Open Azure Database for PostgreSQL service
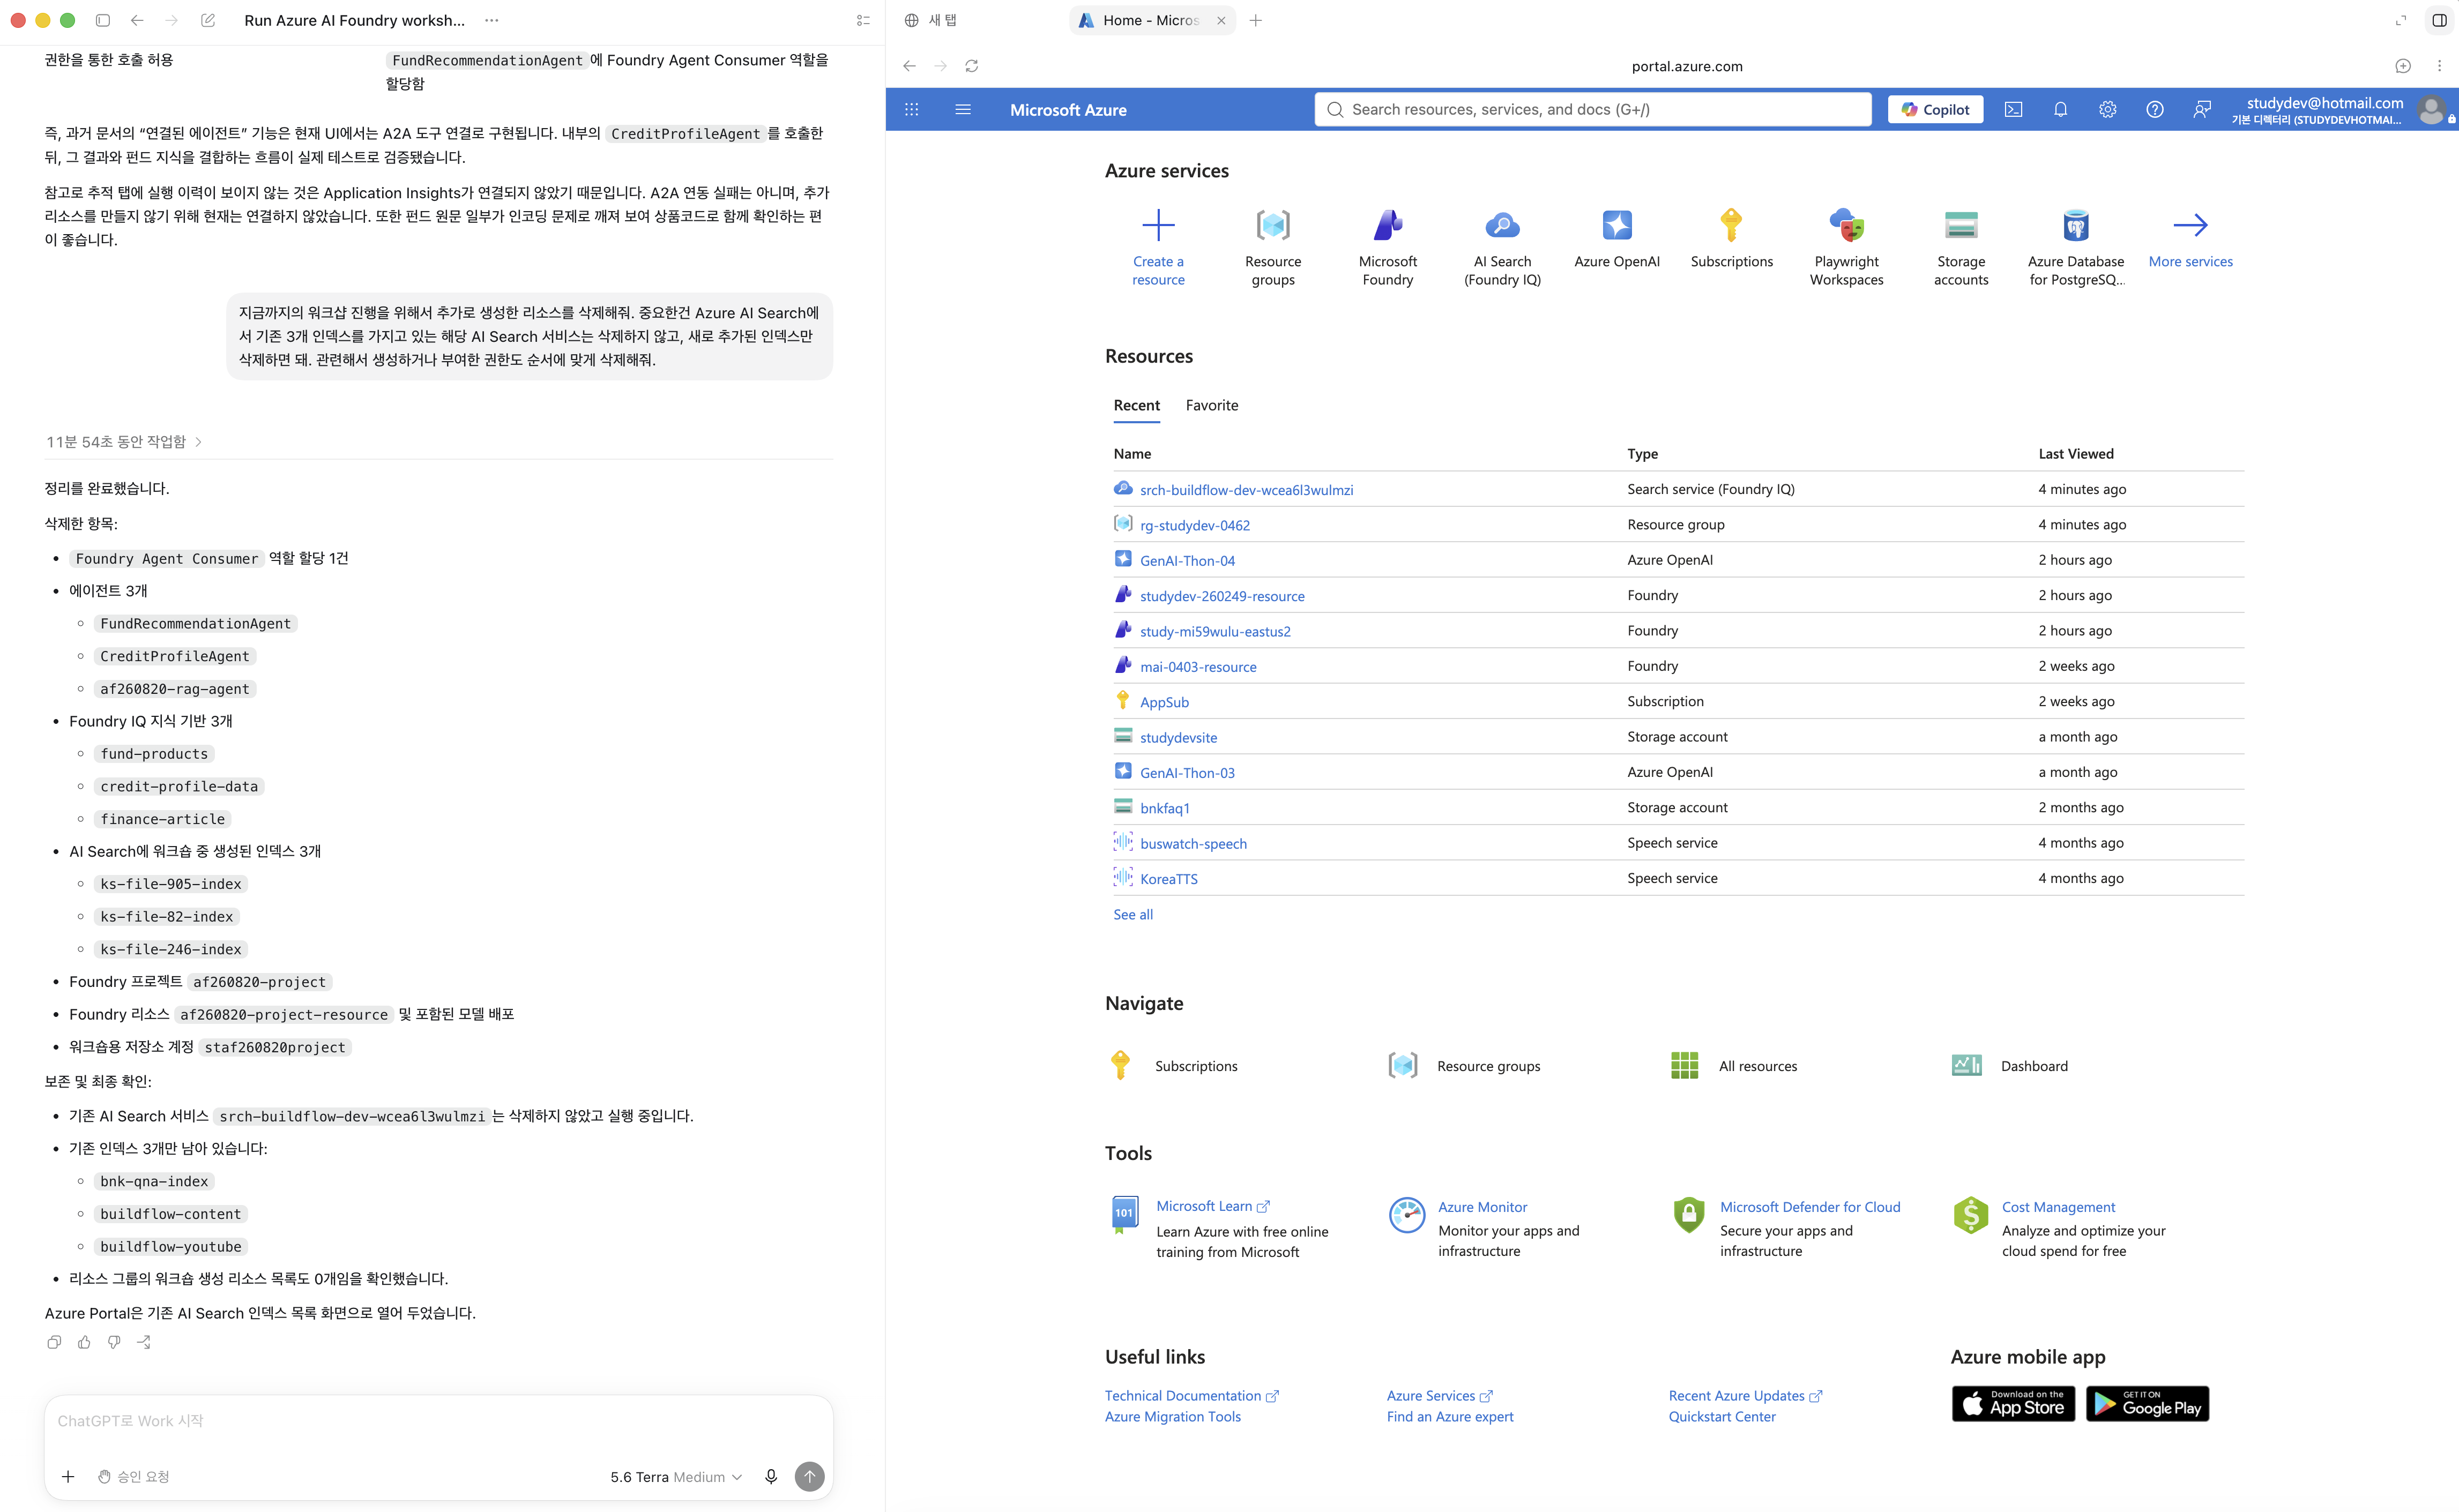Viewport: 2459px width, 1512px height. [x=2076, y=225]
